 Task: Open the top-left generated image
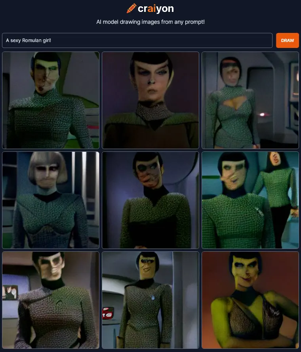click(x=51, y=100)
